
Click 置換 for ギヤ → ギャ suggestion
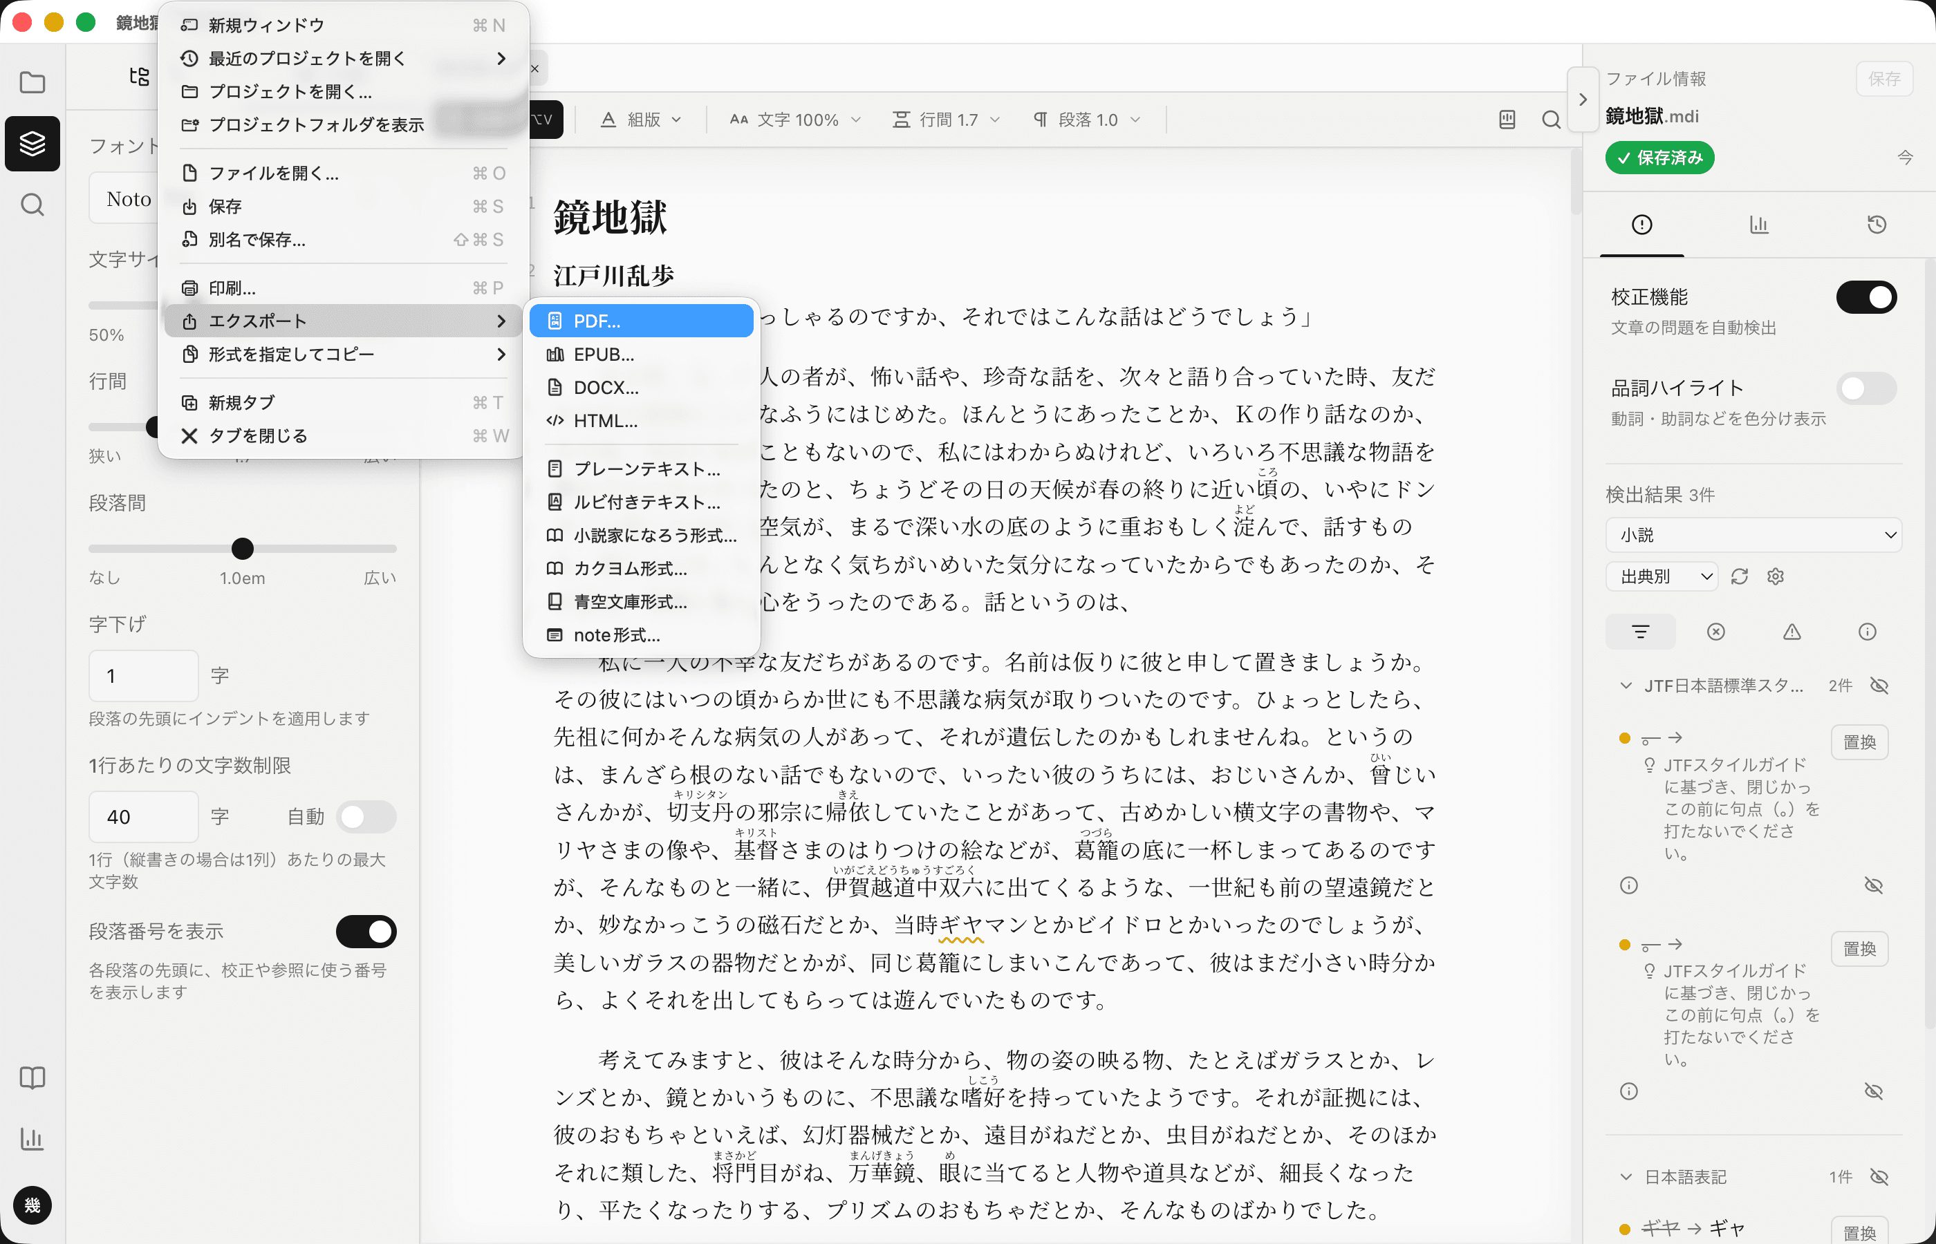click(1859, 1231)
